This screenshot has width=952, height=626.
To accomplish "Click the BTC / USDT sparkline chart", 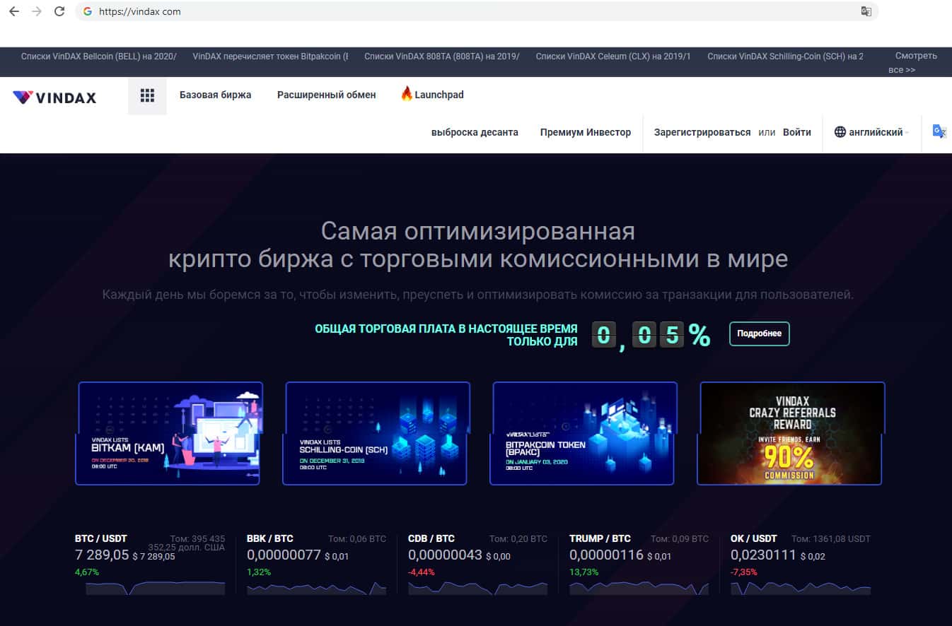I will coord(156,588).
